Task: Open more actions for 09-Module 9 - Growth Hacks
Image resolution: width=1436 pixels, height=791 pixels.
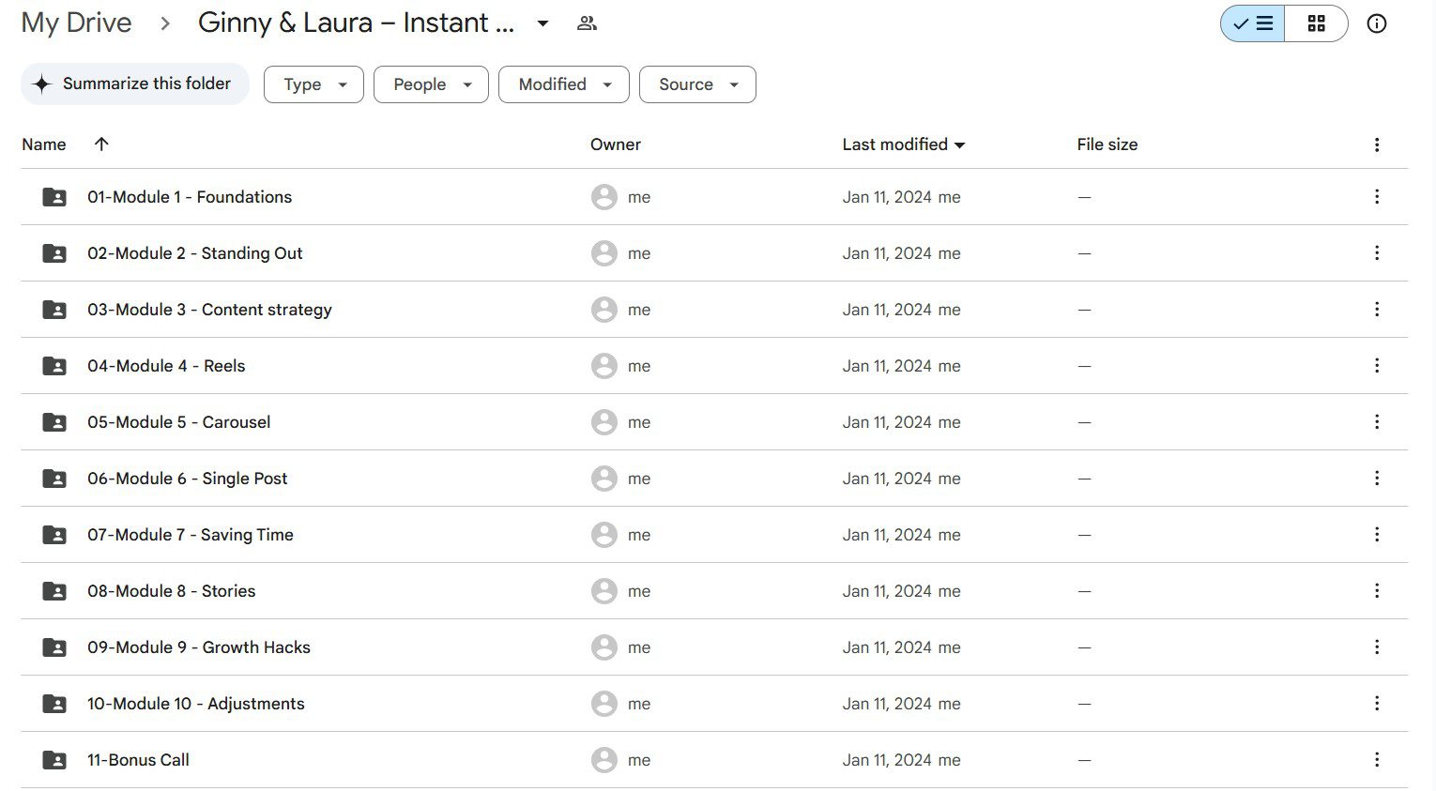Action: pyautogui.click(x=1376, y=647)
